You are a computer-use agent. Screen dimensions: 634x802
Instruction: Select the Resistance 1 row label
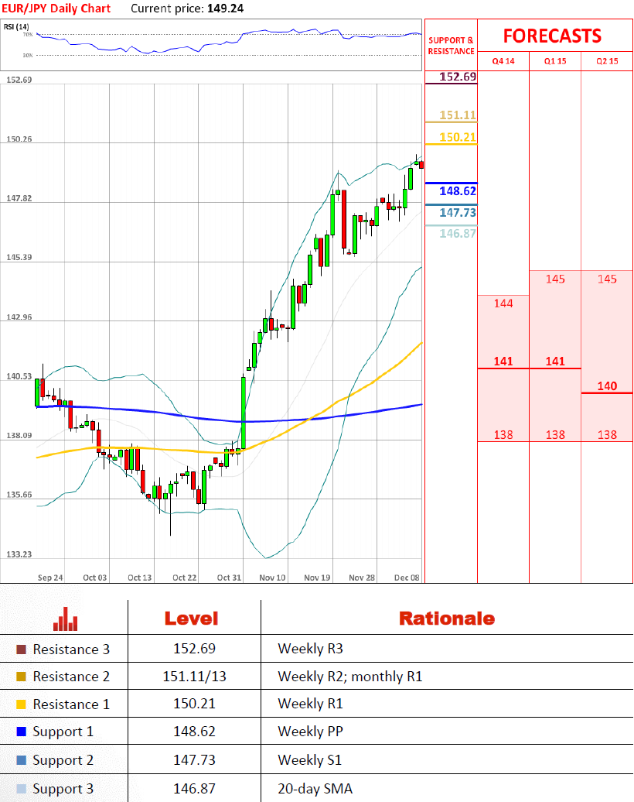(71, 704)
